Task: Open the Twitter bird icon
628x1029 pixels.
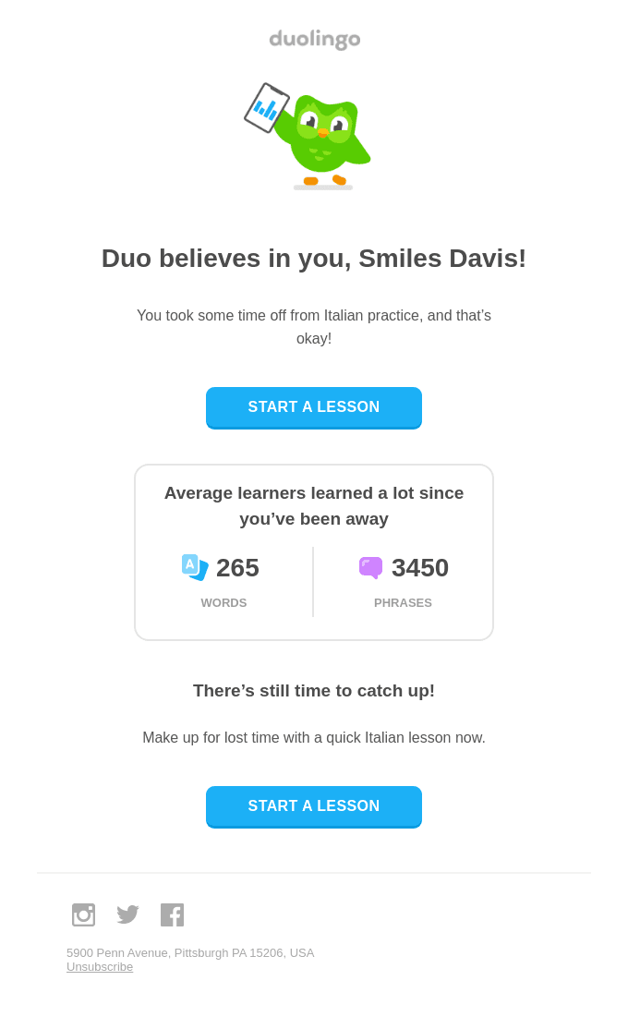Action: pyautogui.click(x=128, y=914)
